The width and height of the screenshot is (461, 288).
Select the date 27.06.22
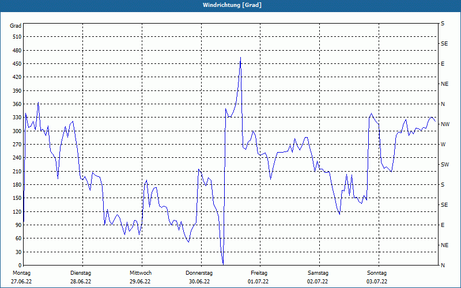pyautogui.click(x=21, y=282)
